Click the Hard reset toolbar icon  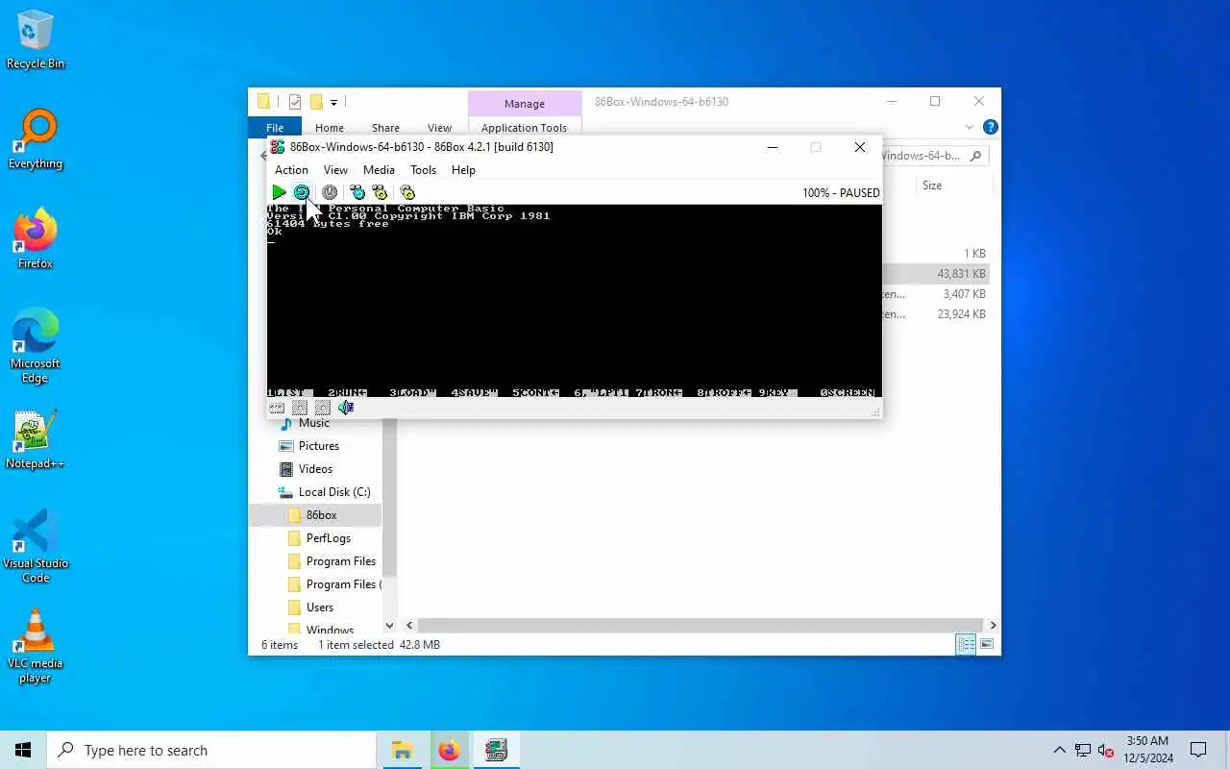tap(302, 192)
